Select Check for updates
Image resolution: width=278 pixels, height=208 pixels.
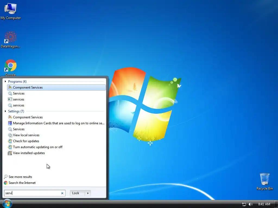[x=56, y=141]
